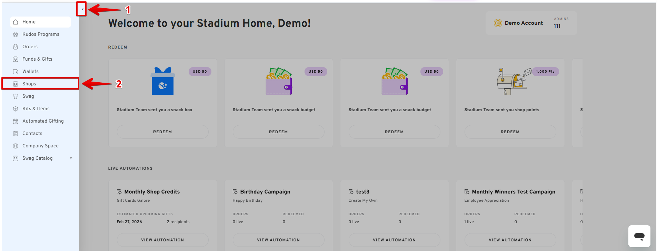Open Swag Catalog external link arrow
Image resolution: width=657 pixels, height=251 pixels.
tap(71, 158)
